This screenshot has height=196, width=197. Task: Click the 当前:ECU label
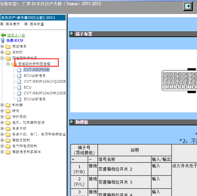15,40
